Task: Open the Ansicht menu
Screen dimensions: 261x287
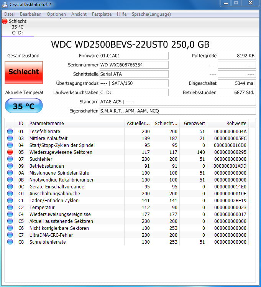Action: pos(79,14)
